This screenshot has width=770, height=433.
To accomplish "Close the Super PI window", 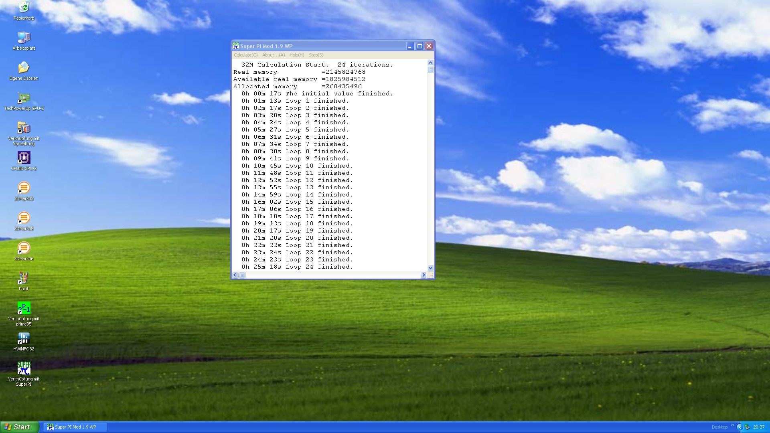I will [429, 46].
